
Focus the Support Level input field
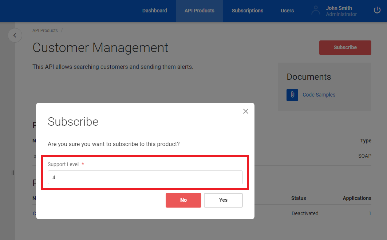click(145, 177)
